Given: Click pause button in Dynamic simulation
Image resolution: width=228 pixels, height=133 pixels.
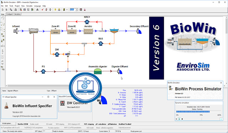Looking at the screenshot, I should (x=176, y=119).
